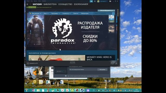The height and width of the screenshot is (93, 166).
Task: Open the upper small thumbnail right of banner
Action: (111, 19)
